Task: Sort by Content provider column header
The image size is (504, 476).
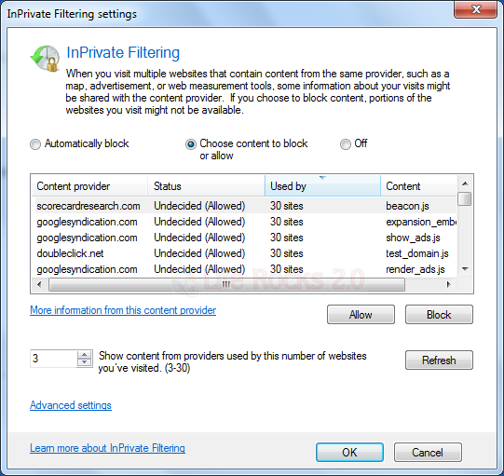Action: point(89,186)
